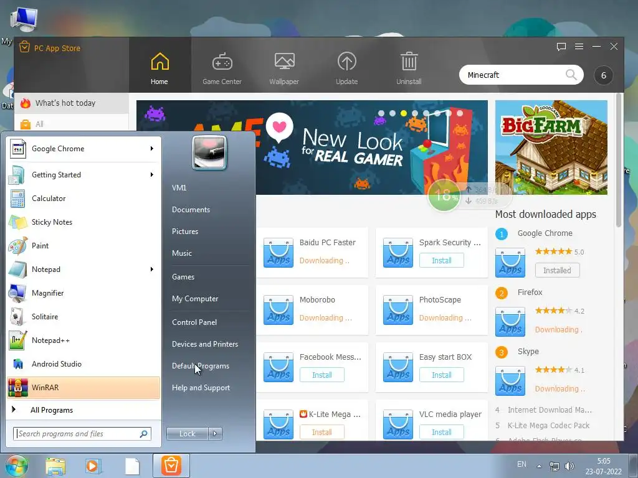Install VLC media player
This screenshot has height=478, width=638.
pos(442,432)
